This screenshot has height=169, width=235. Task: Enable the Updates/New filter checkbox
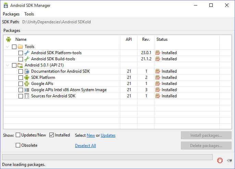point(18,135)
